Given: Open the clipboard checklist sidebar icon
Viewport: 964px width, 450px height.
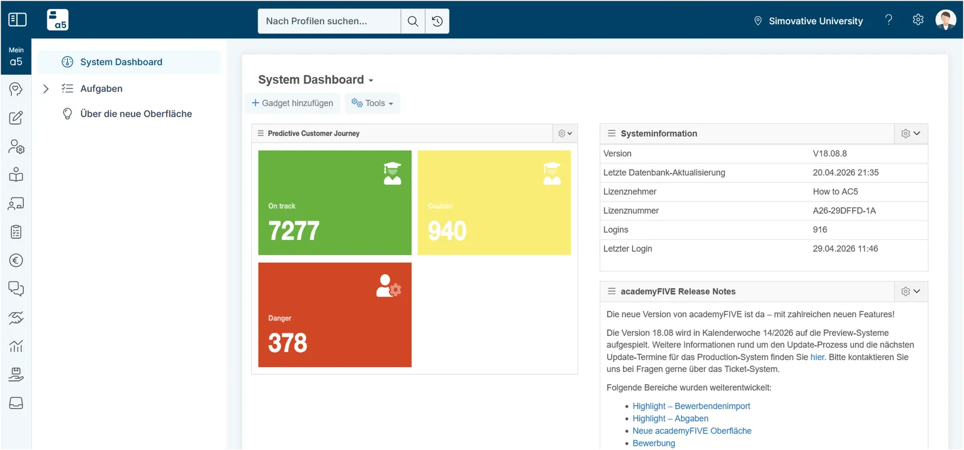Looking at the screenshot, I should coord(16,232).
